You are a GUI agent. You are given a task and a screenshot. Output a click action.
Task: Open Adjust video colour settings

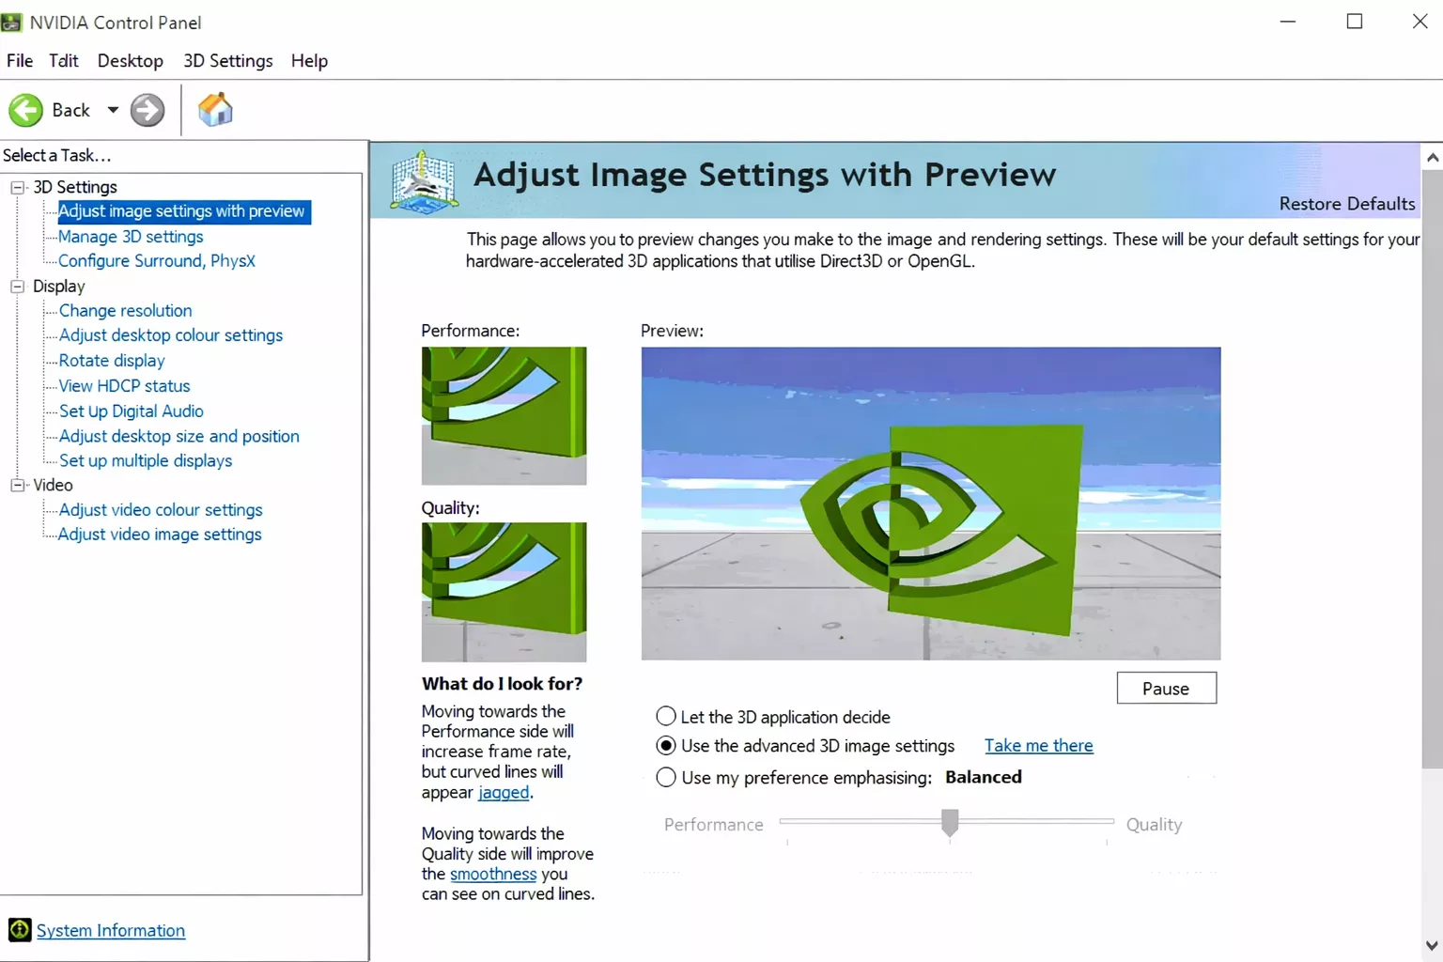tap(161, 510)
